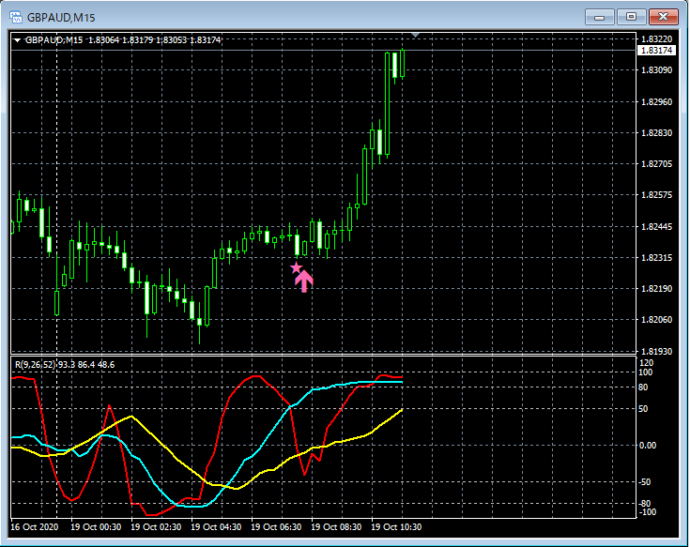This screenshot has height=547, width=690.
Task: Click the 1.82445 price scale label
Action: click(x=657, y=226)
